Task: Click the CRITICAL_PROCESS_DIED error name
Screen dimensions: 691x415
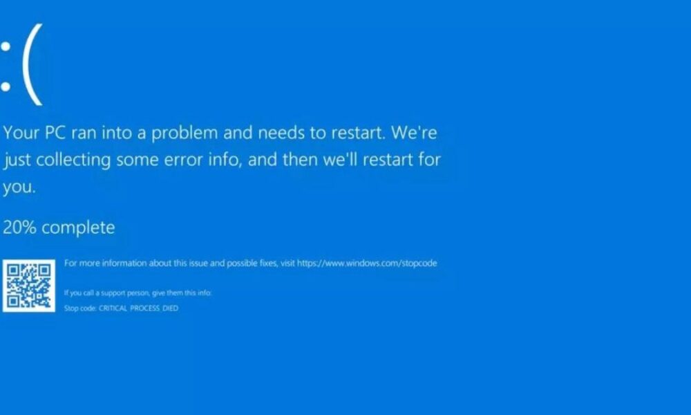Action: 138,308
